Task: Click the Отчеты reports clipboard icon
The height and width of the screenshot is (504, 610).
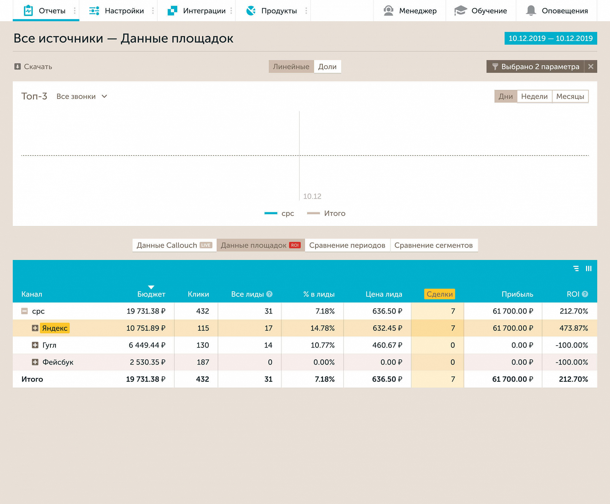Action: tap(28, 10)
